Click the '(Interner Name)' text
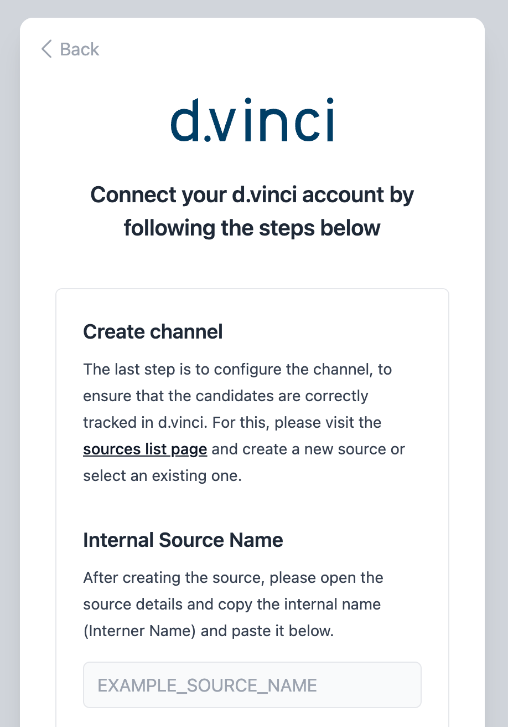The width and height of the screenshot is (508, 727). tap(139, 631)
